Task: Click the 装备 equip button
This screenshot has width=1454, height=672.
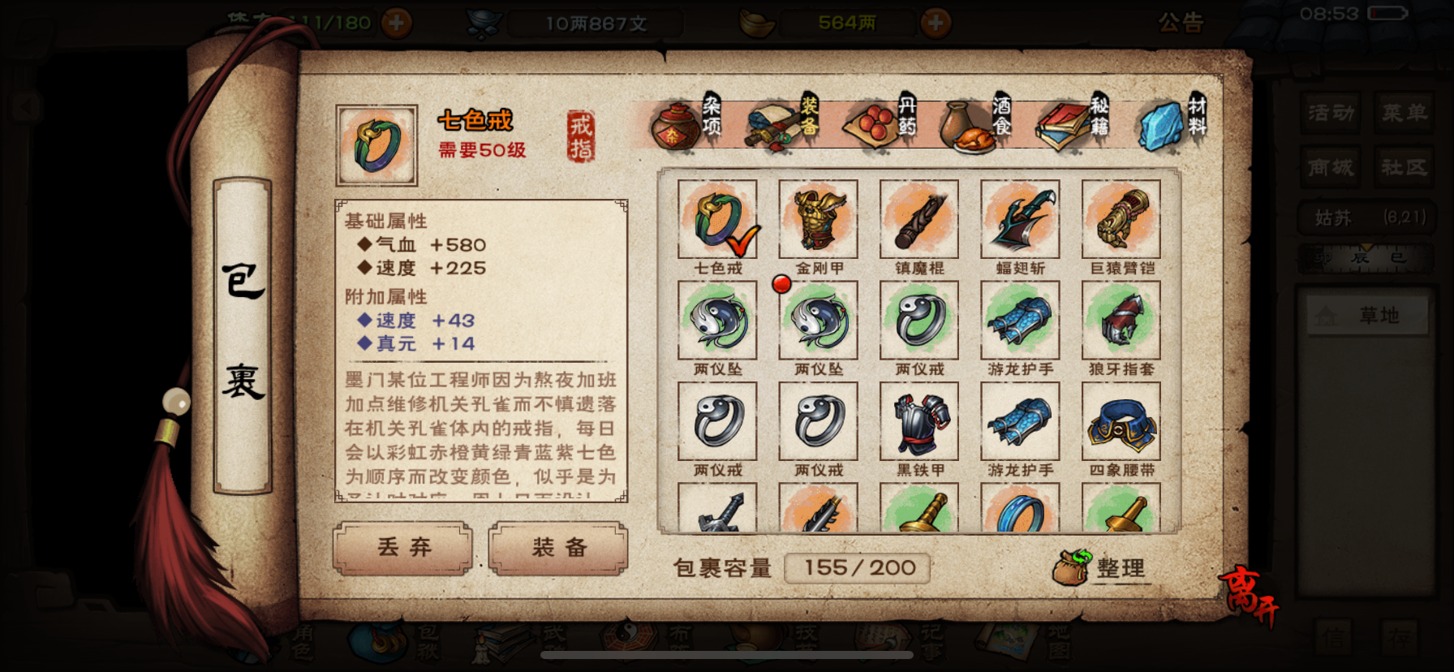Action: (558, 548)
